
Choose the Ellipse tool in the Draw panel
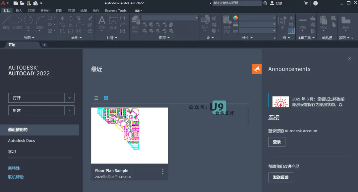(x=50, y=24)
